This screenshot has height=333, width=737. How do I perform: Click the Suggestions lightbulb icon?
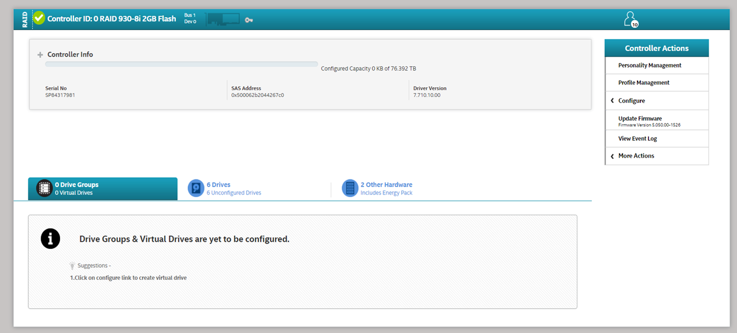[72, 265]
